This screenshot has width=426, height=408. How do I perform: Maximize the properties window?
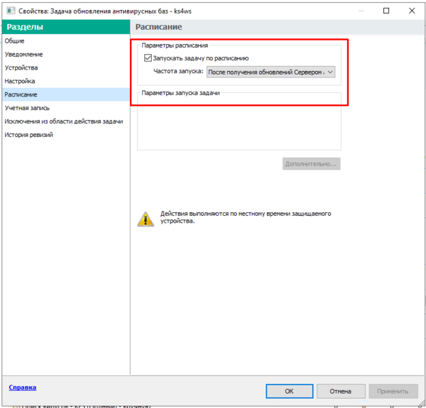pyautogui.click(x=386, y=11)
